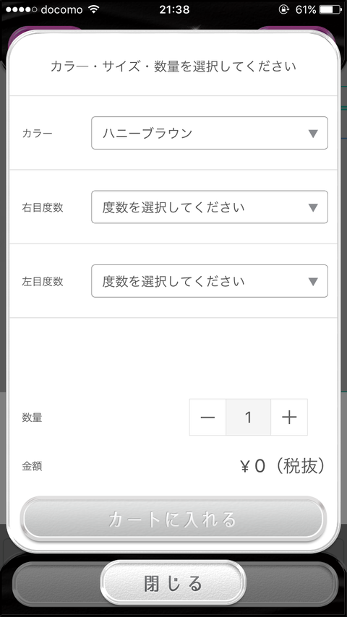Screen dimensions: 347x617
Task: Click the arrow icon on 左目度数 dropdown
Action: point(313,282)
